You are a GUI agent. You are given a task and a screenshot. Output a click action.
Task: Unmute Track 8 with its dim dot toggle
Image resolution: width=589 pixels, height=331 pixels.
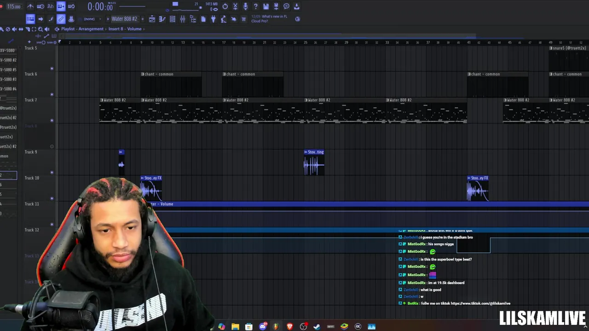(52, 147)
